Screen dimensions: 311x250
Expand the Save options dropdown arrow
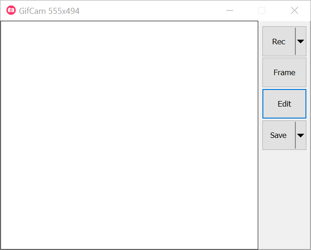coord(301,135)
